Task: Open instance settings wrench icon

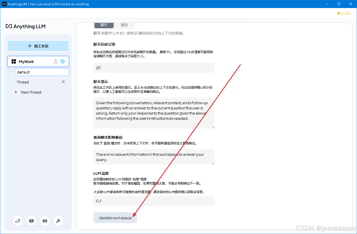Action: (58, 221)
